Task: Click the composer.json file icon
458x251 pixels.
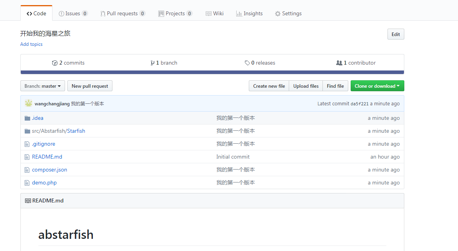Action: (x=27, y=170)
